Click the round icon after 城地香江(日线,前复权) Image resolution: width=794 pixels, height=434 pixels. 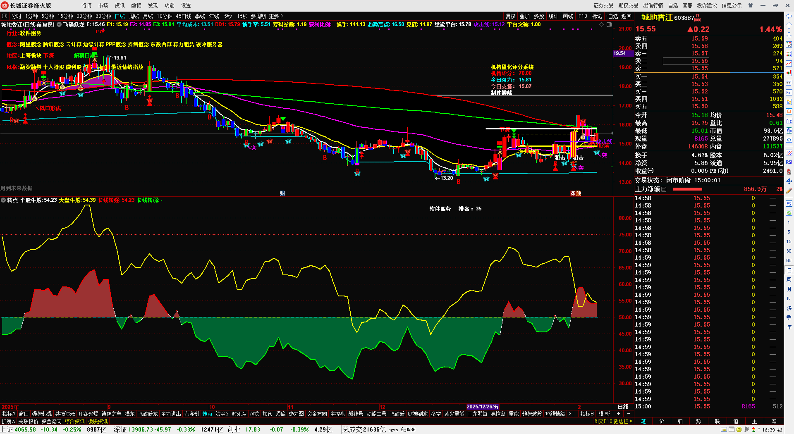tap(59, 25)
